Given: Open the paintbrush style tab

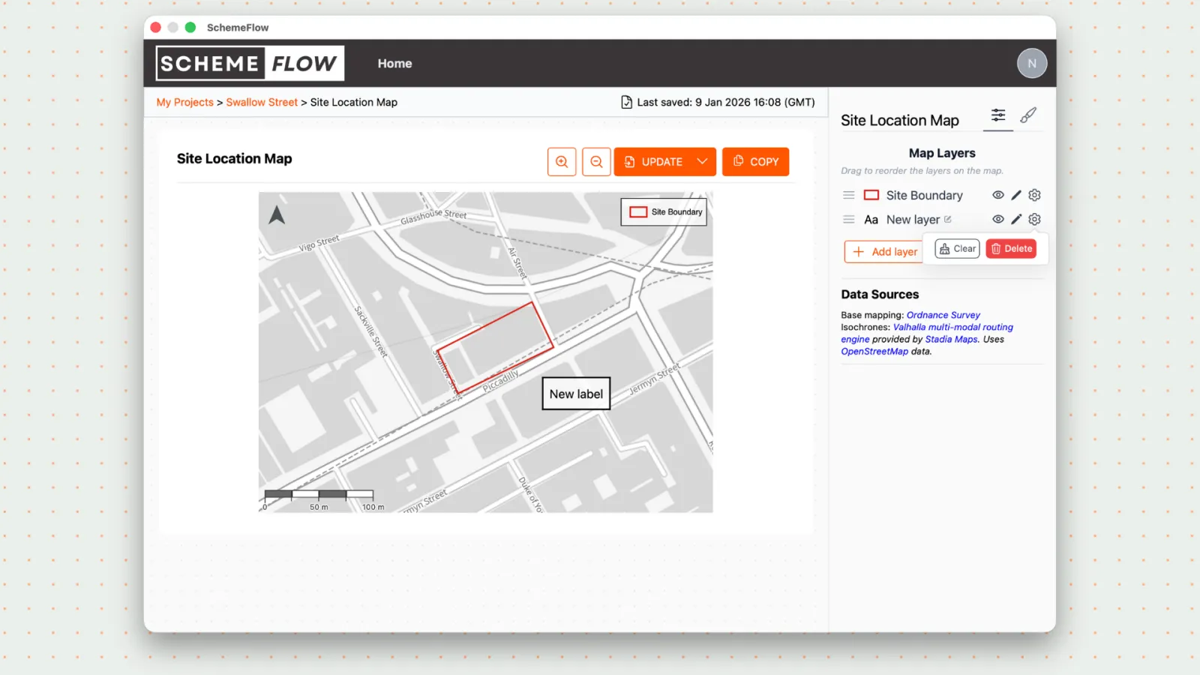Looking at the screenshot, I should [x=1028, y=115].
